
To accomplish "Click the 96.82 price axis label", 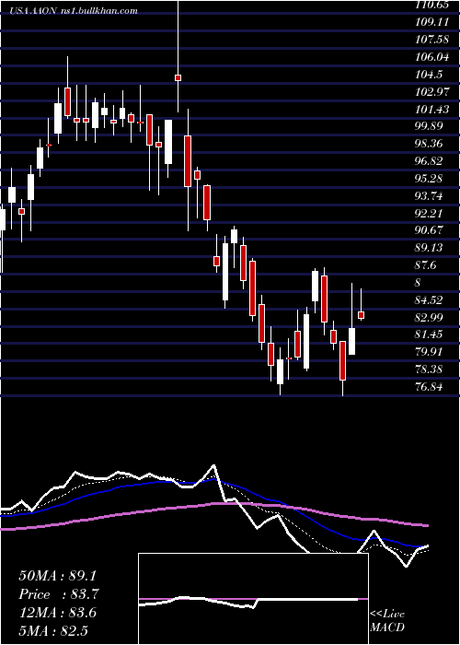I will (430, 161).
